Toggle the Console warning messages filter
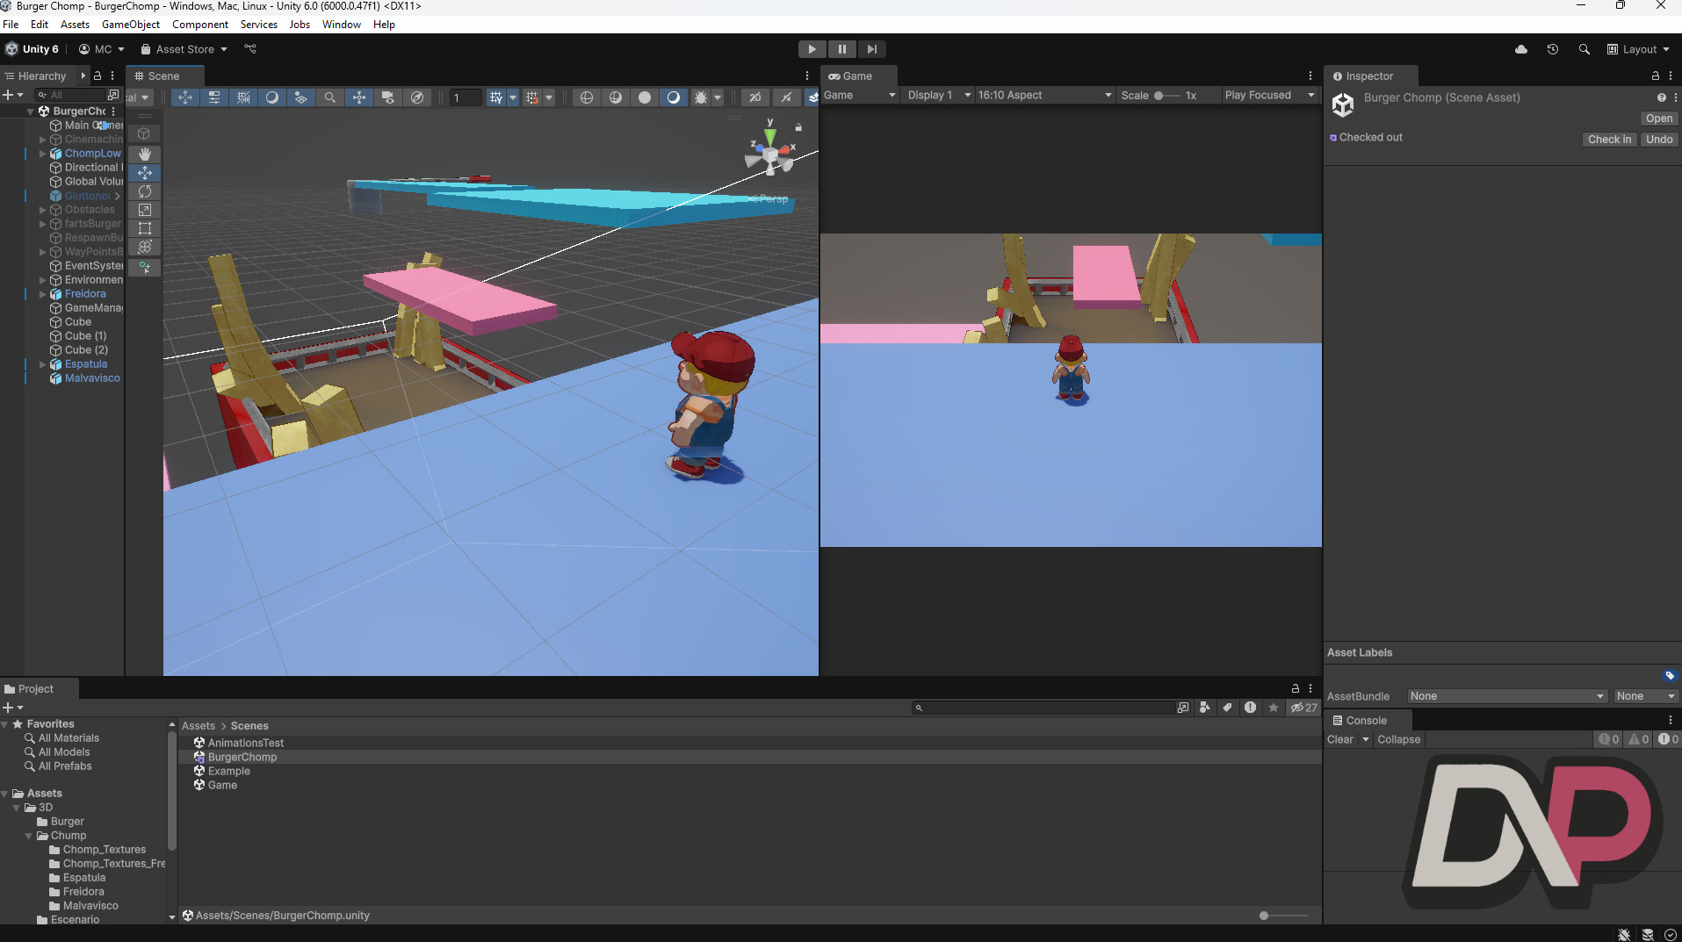 point(1639,740)
